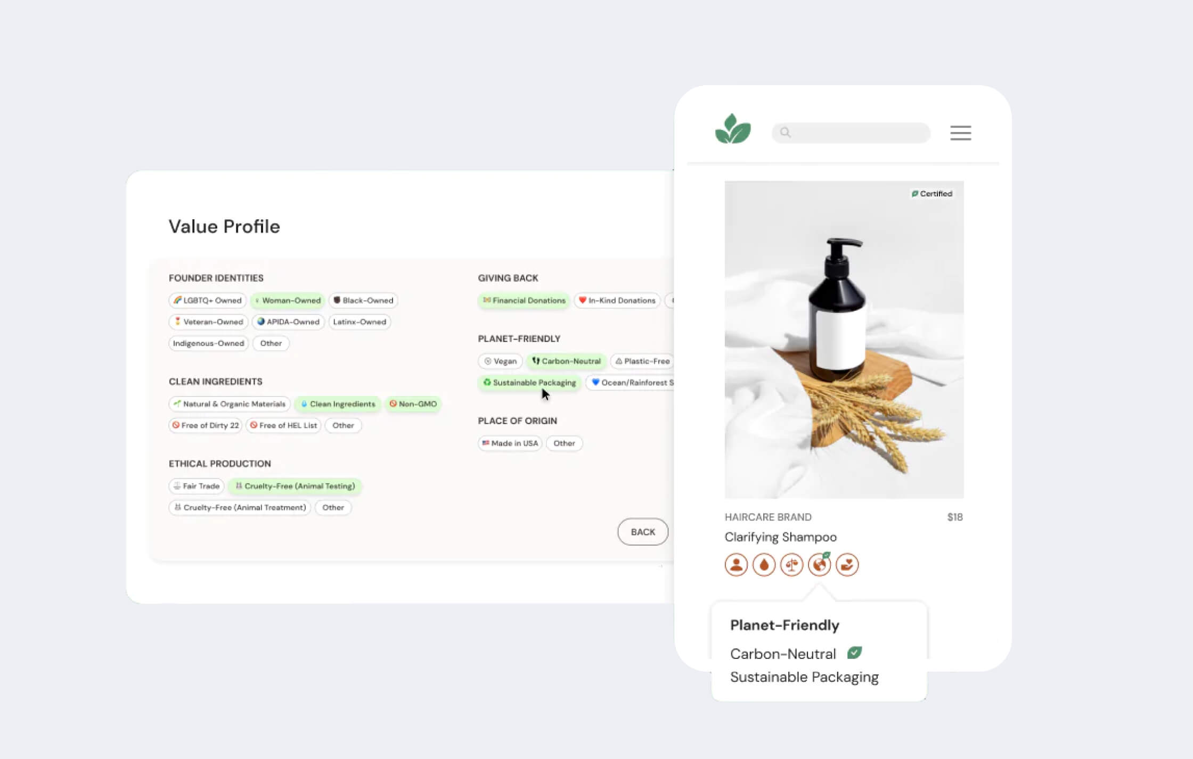Click the search input field

[x=851, y=133]
